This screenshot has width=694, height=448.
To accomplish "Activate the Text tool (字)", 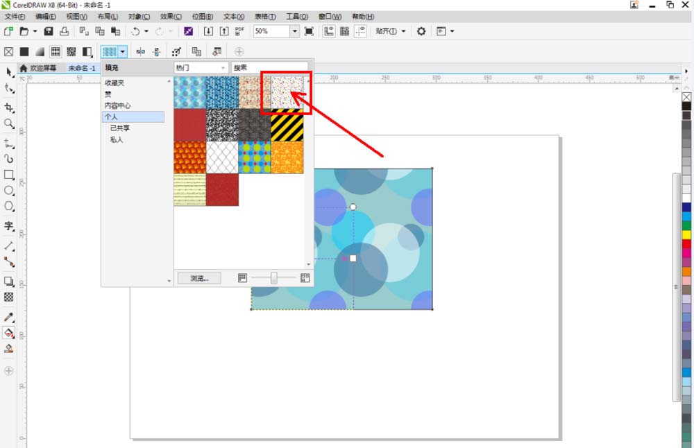I will [9, 226].
